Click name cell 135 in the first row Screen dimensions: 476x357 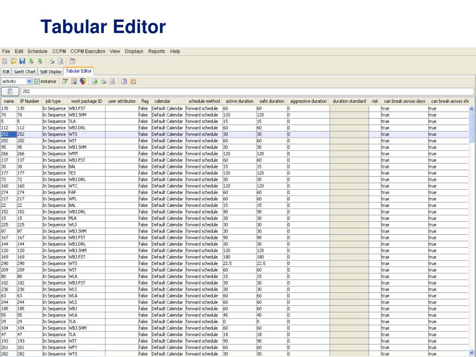[9, 108]
